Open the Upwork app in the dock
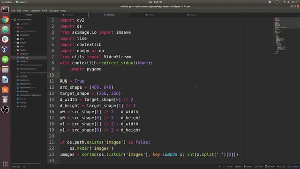 coord(5,60)
